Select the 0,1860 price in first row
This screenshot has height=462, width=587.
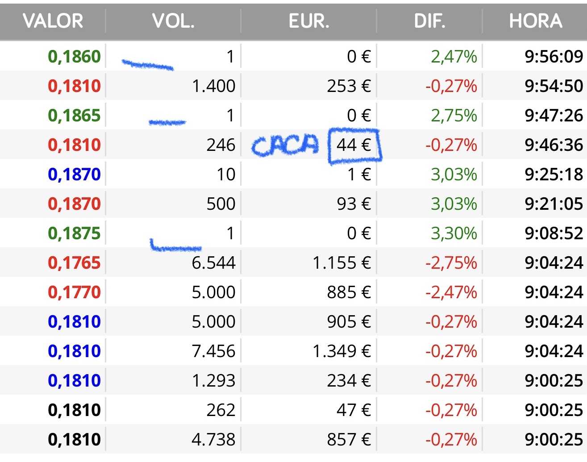coord(74,57)
